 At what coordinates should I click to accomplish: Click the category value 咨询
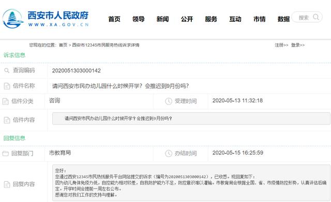[55, 101]
